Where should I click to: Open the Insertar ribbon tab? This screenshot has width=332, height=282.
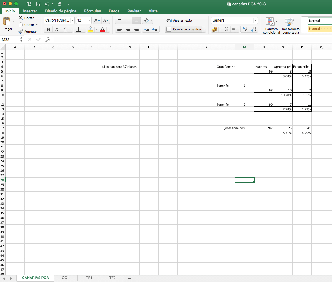pos(30,11)
